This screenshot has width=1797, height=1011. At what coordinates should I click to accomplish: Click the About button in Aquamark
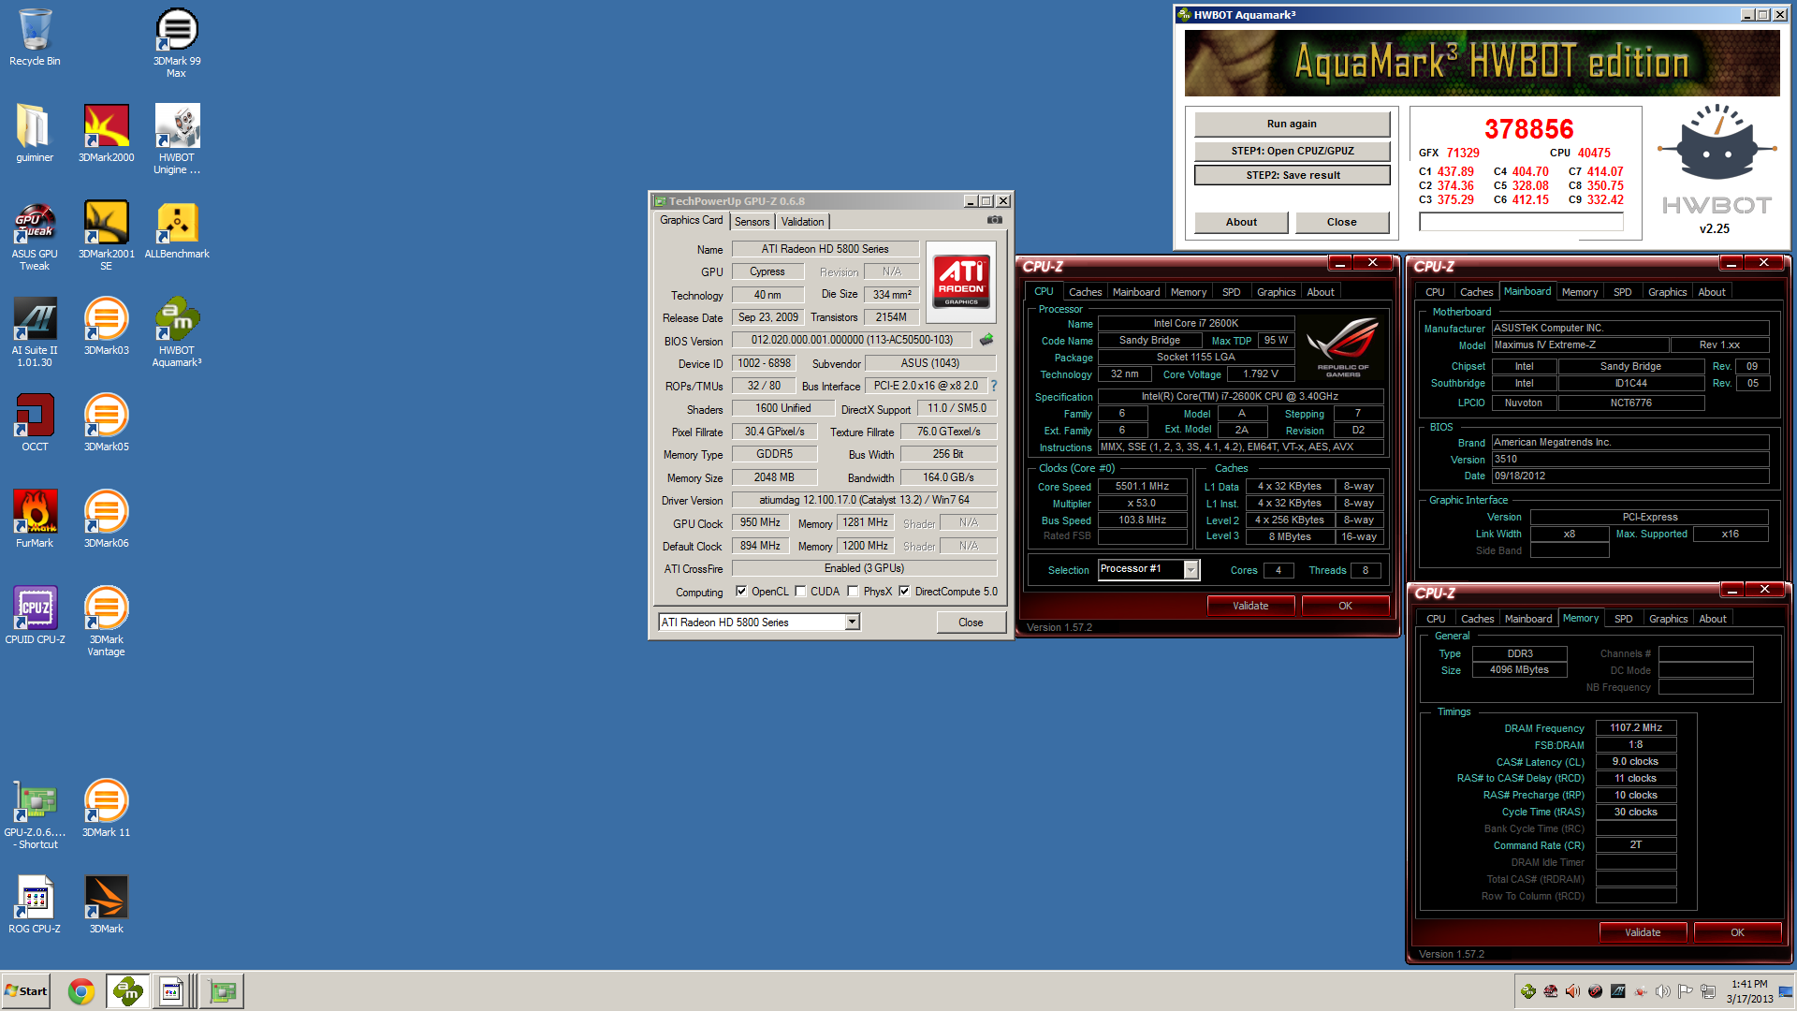1241,222
